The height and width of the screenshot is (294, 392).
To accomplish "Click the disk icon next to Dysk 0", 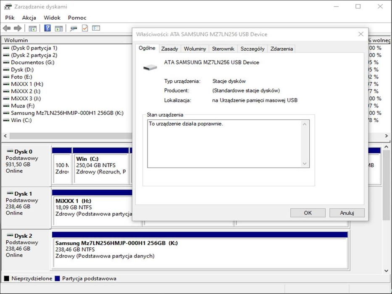I will 10,151.
